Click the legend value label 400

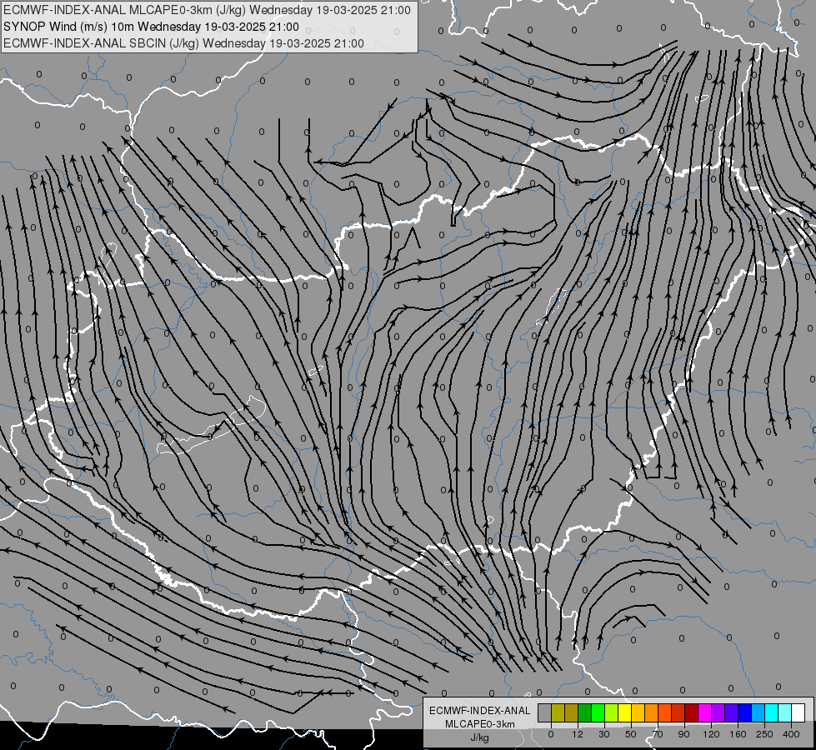coord(791,734)
